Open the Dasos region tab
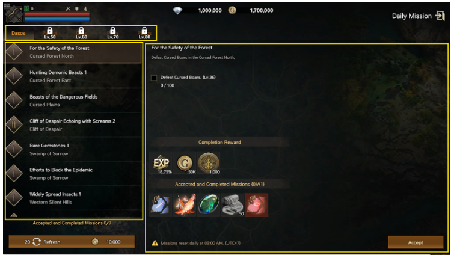 click(19, 33)
